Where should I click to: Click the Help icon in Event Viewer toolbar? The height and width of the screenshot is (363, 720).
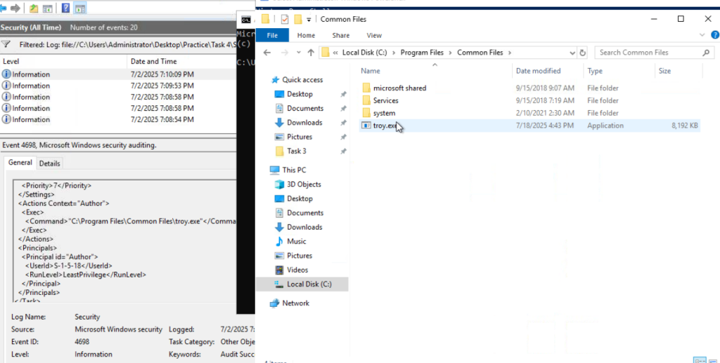click(x=65, y=8)
